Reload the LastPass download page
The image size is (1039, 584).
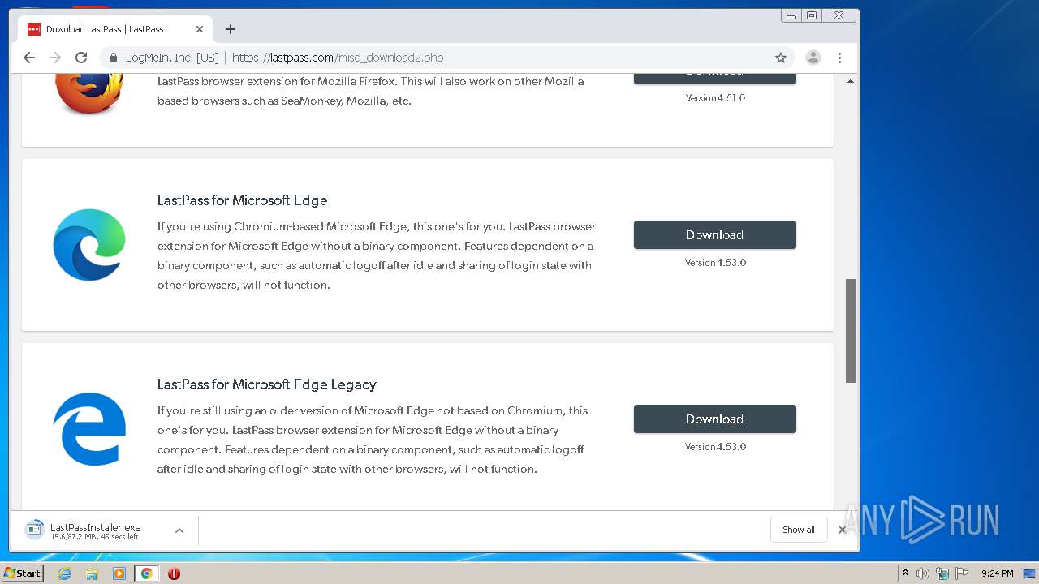click(x=81, y=58)
